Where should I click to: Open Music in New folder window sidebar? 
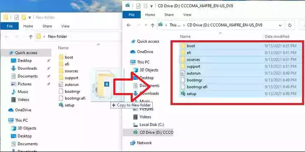[23, 92]
